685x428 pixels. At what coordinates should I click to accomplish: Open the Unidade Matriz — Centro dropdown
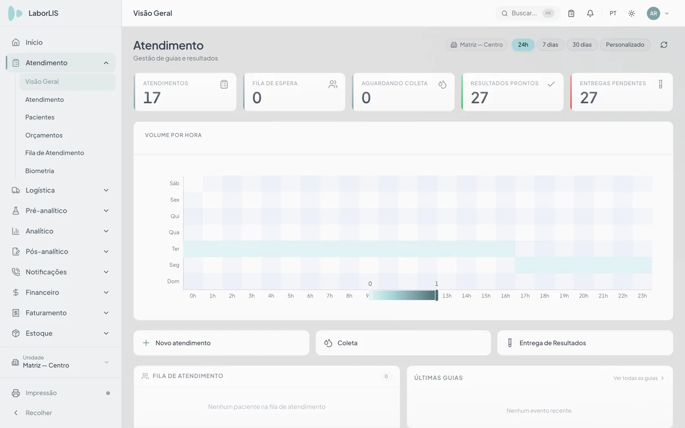[x=61, y=362]
